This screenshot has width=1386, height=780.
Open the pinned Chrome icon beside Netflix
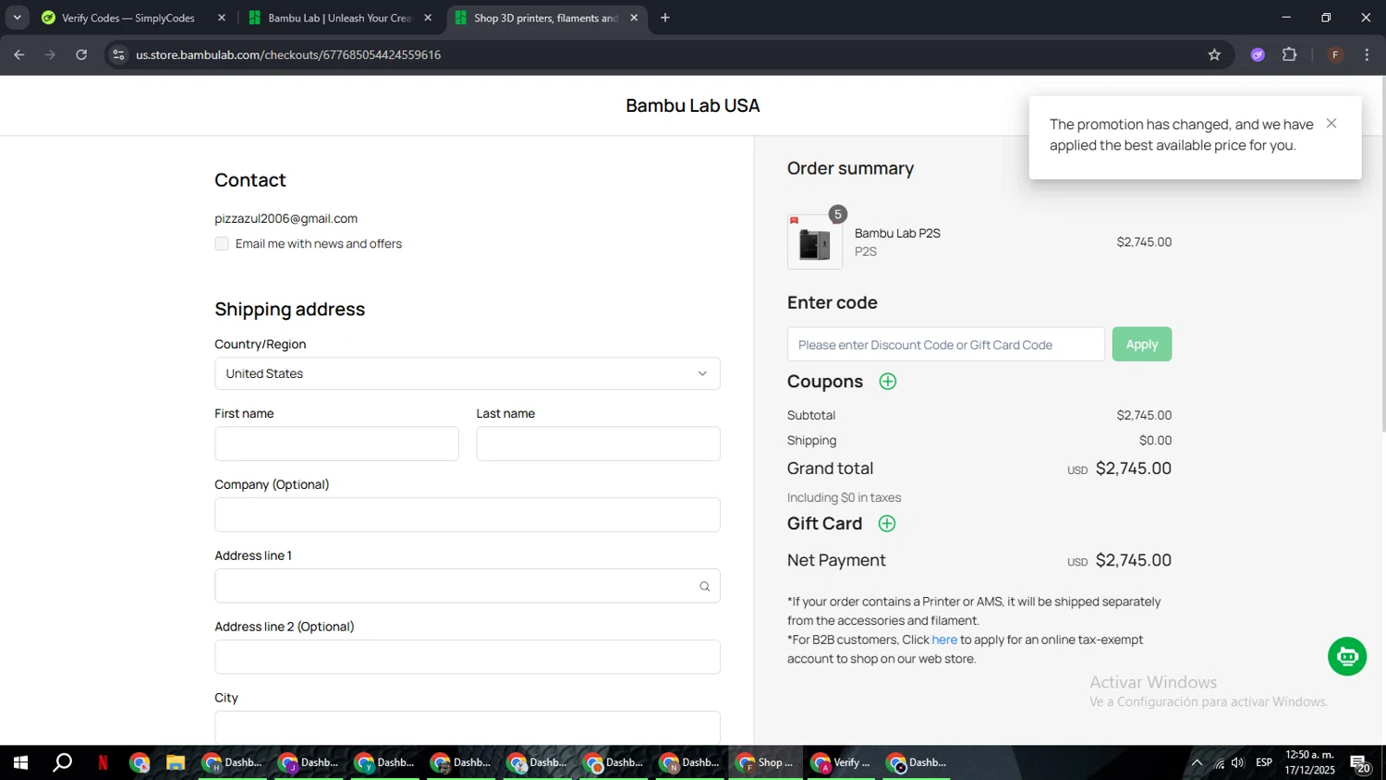(x=140, y=762)
